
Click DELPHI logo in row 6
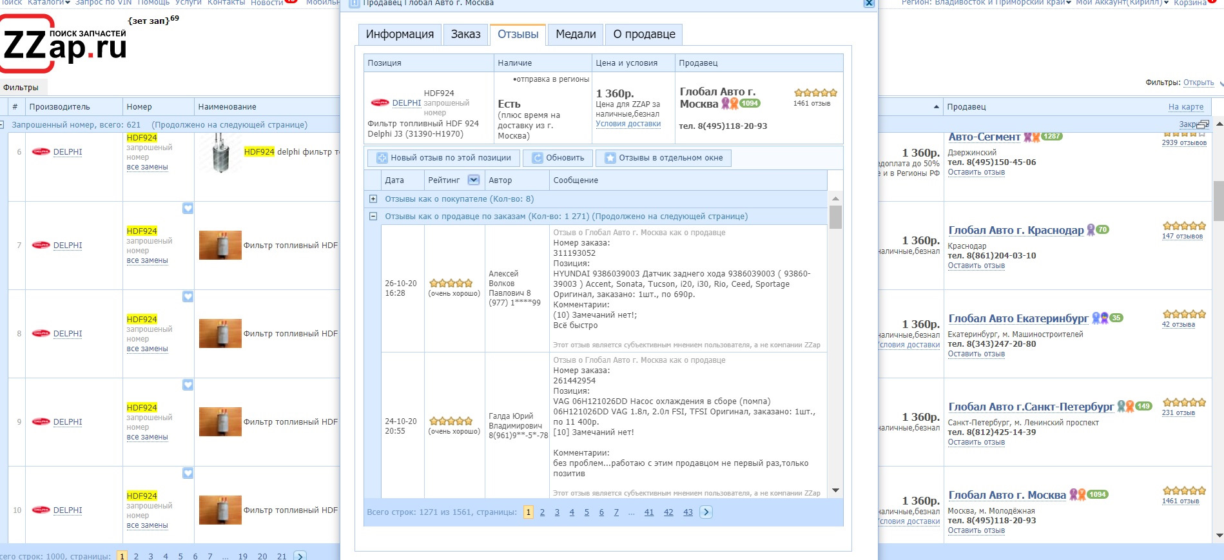[x=41, y=152]
